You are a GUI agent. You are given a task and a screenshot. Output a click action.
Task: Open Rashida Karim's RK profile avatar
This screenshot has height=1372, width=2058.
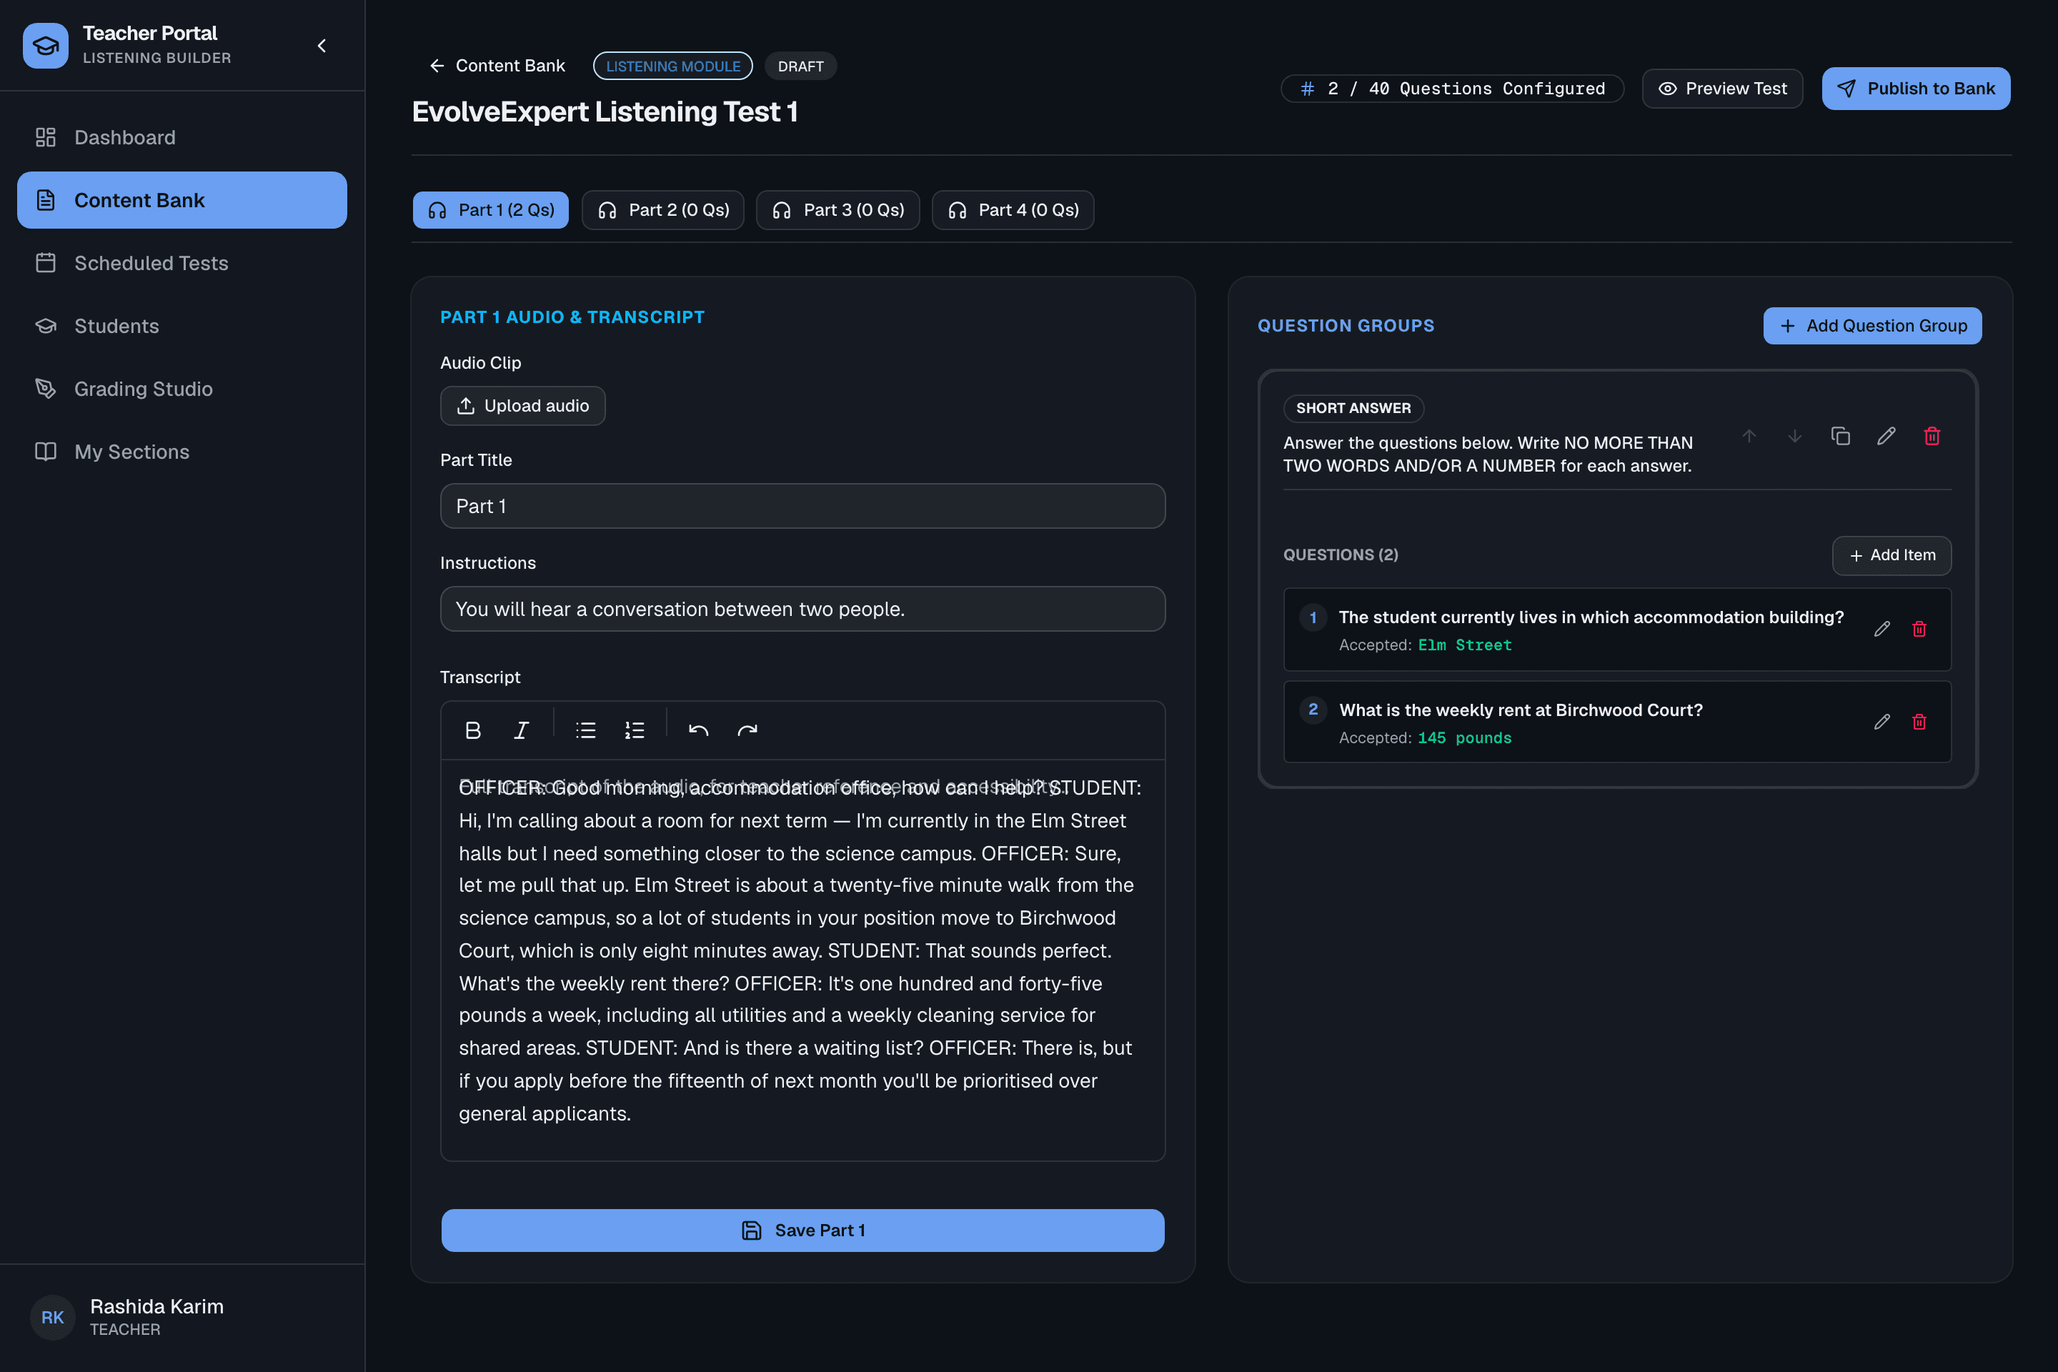point(52,1317)
